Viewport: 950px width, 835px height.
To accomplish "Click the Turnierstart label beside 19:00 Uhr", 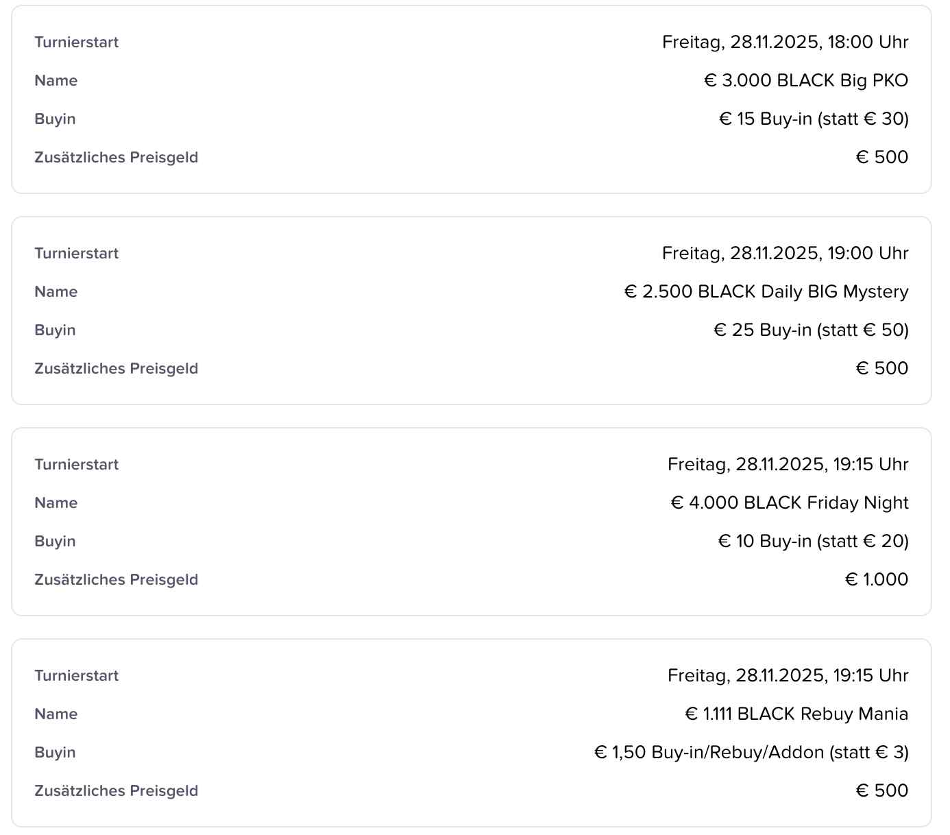I will [x=77, y=254].
